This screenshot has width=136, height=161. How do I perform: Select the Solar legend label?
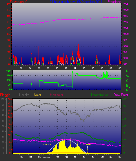[37, 95]
